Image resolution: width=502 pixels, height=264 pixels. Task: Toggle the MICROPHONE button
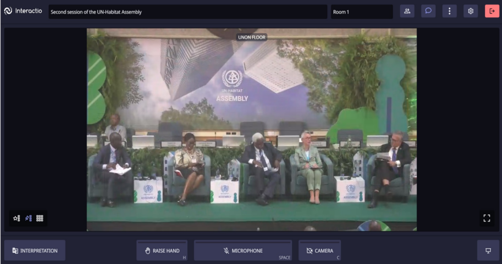click(x=243, y=251)
